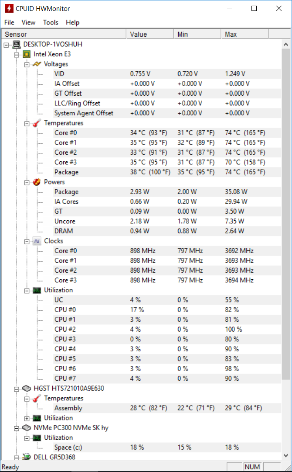This screenshot has width=292, height=472.
Task: Open the Help menu
Action: [73, 22]
